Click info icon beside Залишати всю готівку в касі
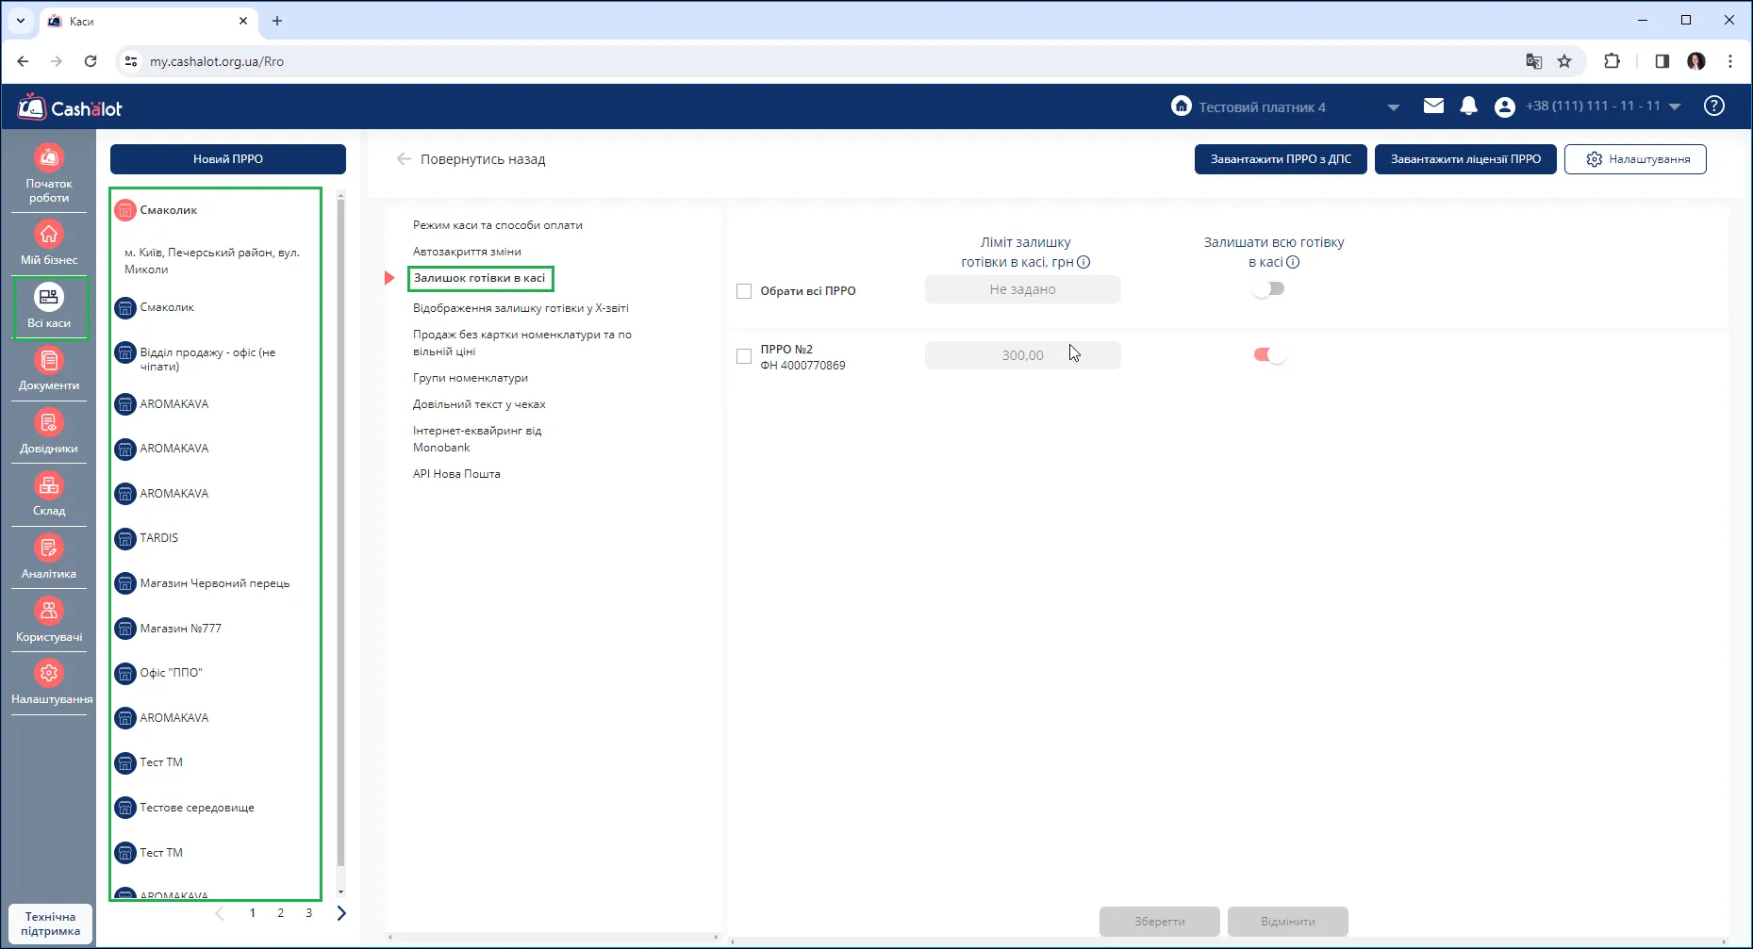 (x=1293, y=262)
